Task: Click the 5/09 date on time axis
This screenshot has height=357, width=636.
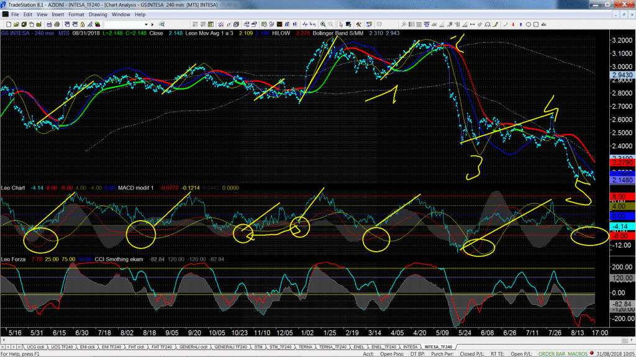Action: [442, 333]
